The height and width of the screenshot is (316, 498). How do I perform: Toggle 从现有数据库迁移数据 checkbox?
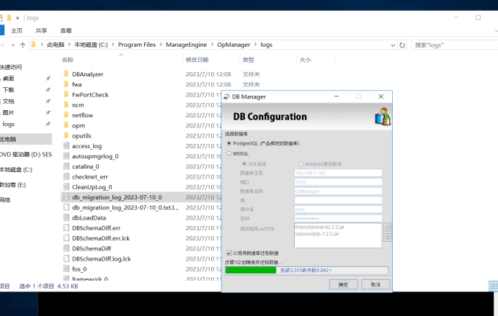(x=229, y=253)
